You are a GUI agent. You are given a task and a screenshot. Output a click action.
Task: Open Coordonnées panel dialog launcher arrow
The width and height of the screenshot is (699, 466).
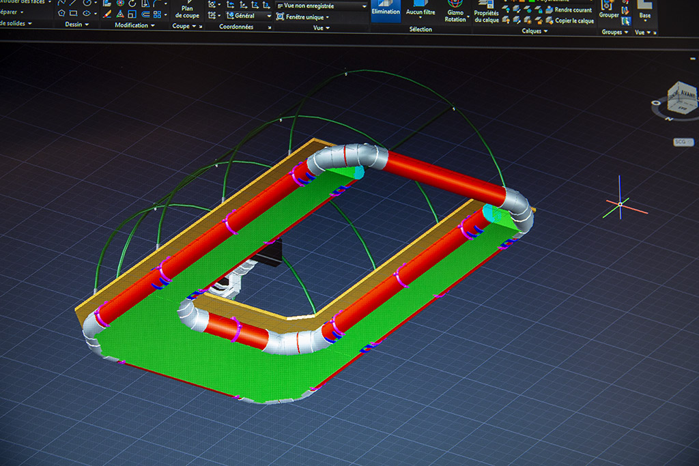[269, 27]
